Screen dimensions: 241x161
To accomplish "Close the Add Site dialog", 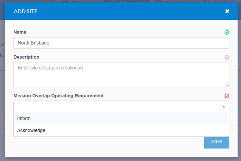I will coord(227,11).
